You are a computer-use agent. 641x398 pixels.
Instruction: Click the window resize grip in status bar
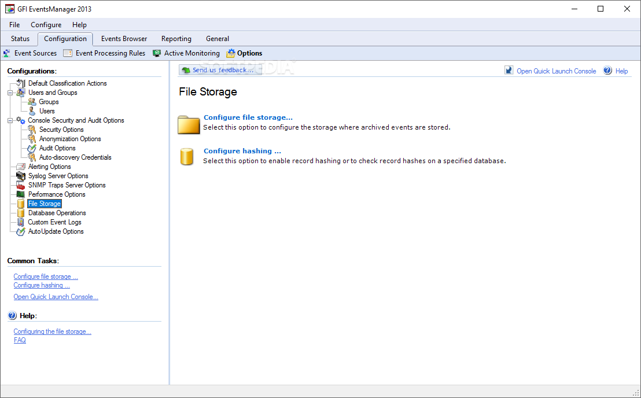636,392
